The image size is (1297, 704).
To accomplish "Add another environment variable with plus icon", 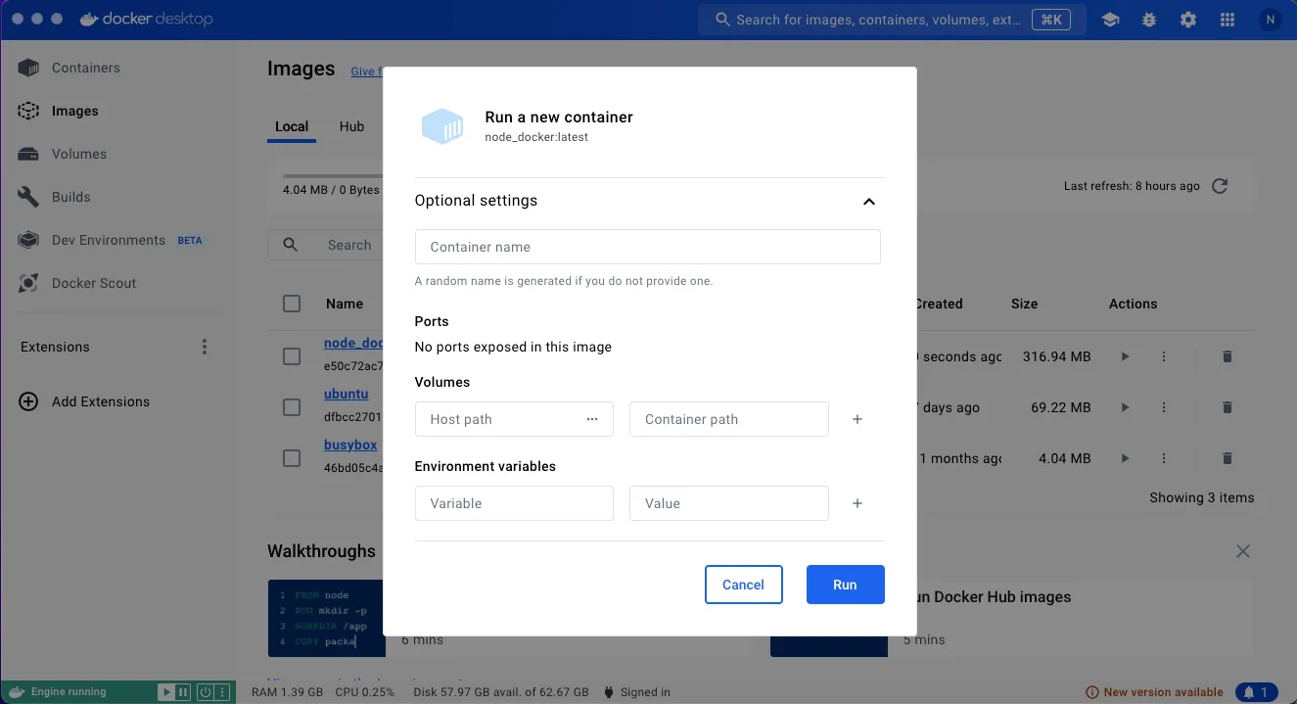I will pos(857,503).
